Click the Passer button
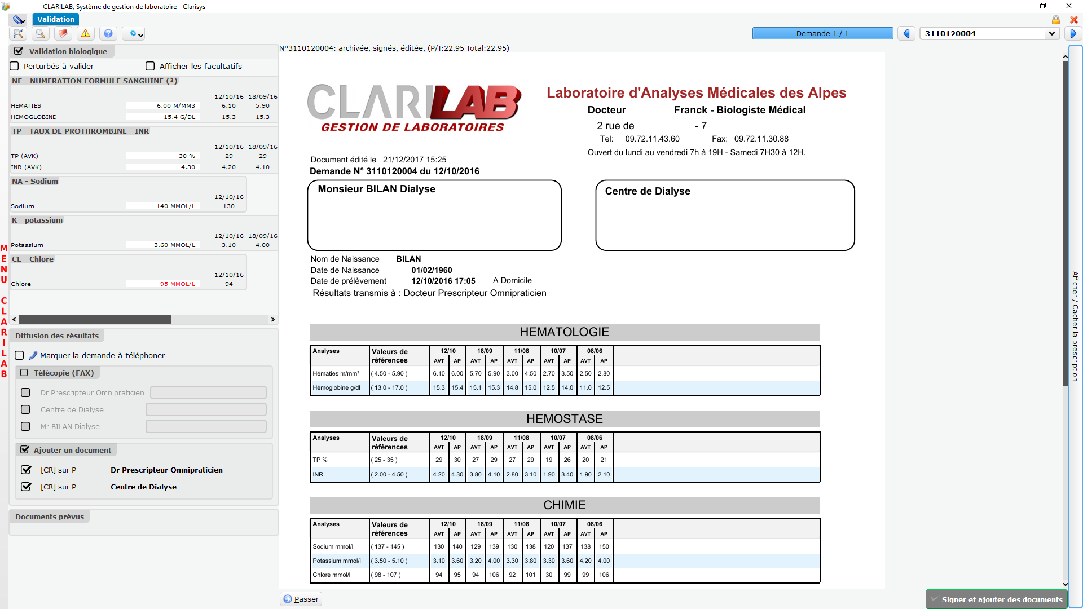 click(301, 599)
